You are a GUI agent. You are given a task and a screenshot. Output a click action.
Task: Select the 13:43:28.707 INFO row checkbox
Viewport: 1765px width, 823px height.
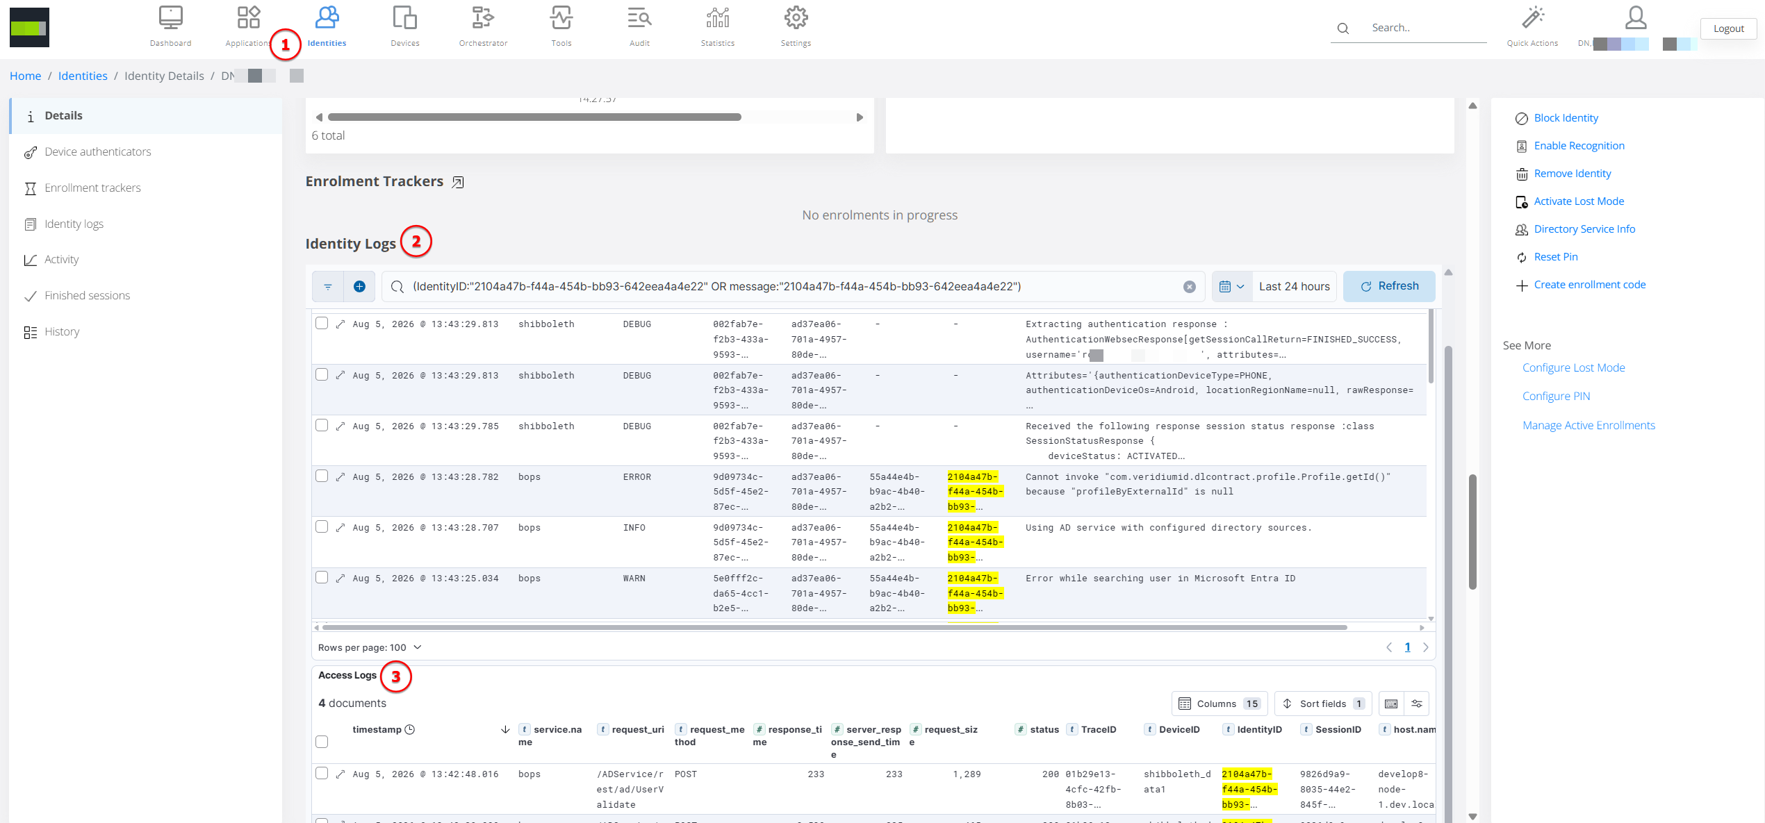(x=322, y=527)
